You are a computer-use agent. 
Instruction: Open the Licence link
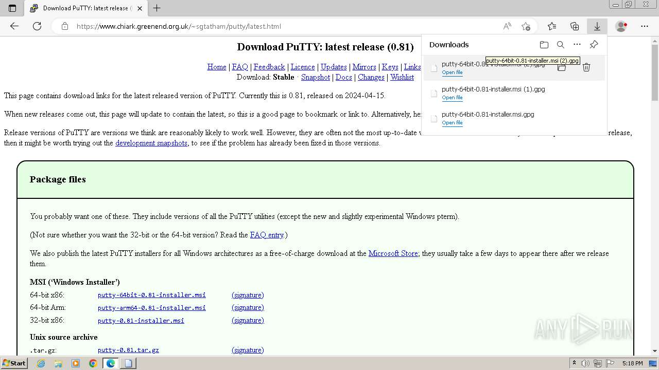303,67
